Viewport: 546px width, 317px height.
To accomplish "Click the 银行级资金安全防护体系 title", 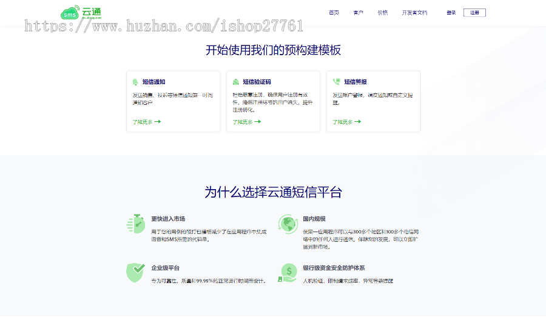I will [x=334, y=268].
